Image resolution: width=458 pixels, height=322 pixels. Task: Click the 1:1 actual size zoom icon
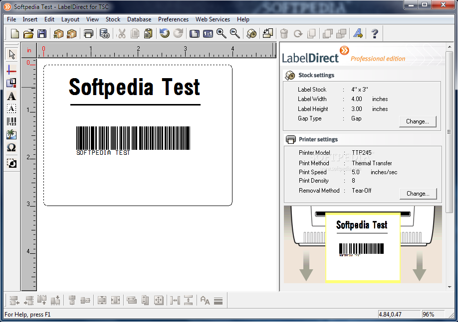coord(208,34)
